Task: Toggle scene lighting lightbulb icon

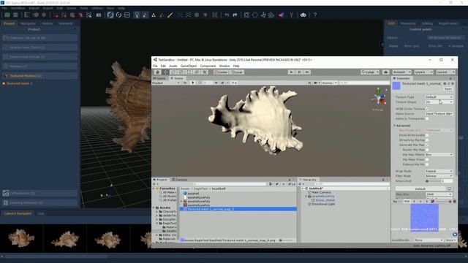Action: tap(193, 83)
